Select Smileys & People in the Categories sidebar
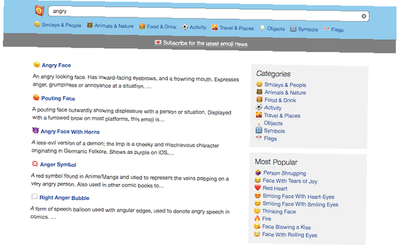397x249 pixels. coord(285,85)
